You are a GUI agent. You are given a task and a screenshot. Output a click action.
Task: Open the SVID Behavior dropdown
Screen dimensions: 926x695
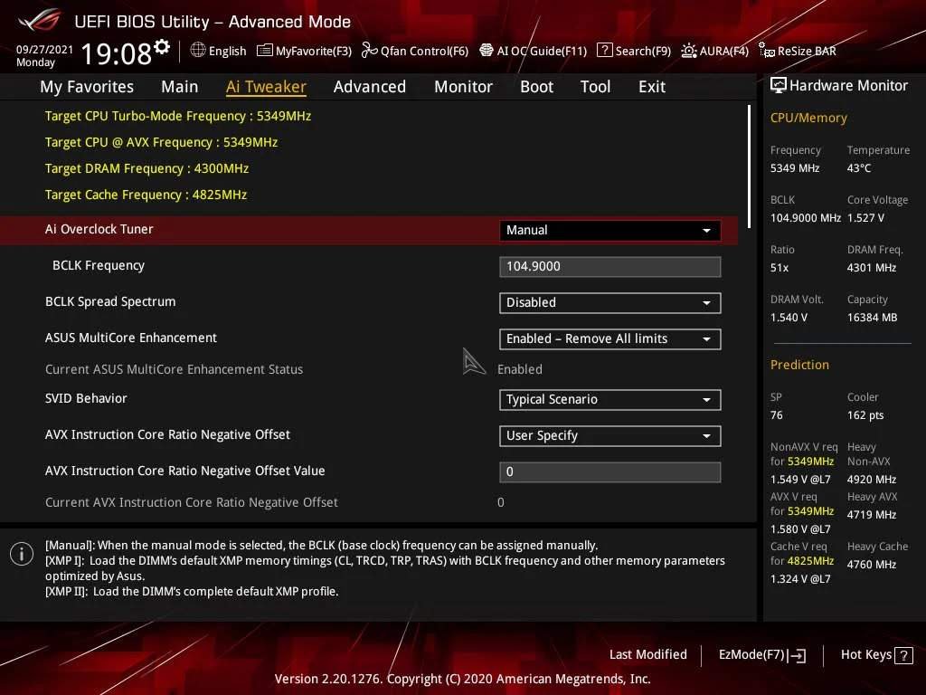(609, 399)
